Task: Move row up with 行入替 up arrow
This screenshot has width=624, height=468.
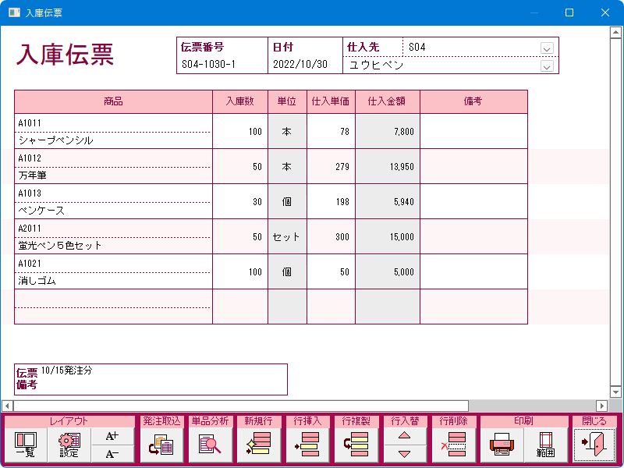Action: [405, 437]
